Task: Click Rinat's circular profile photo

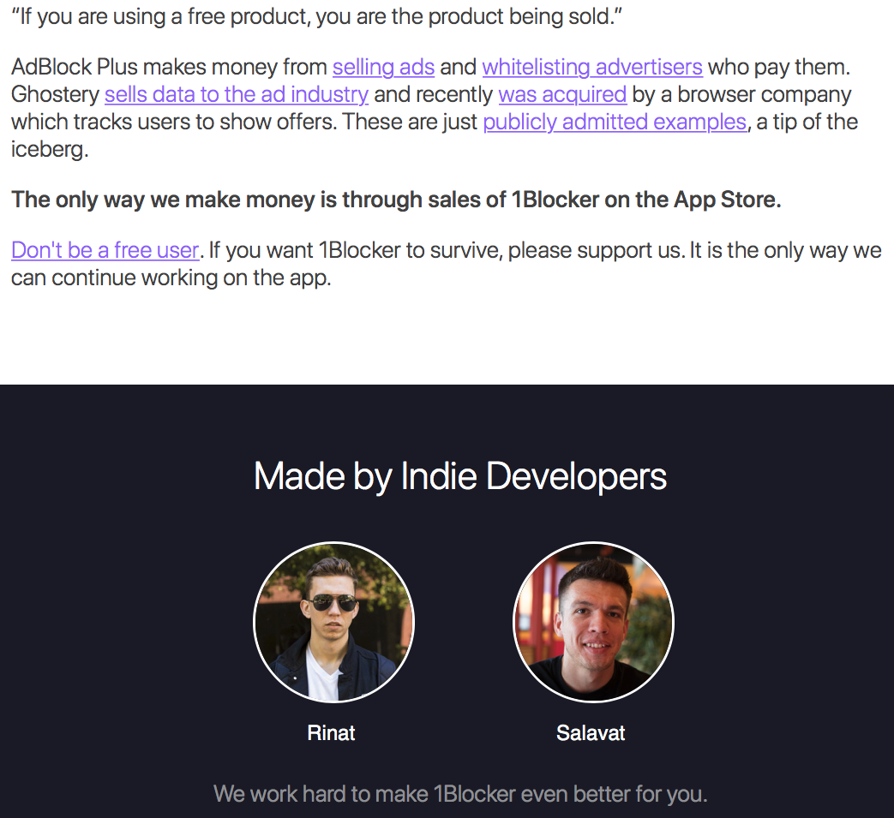Action: (333, 623)
